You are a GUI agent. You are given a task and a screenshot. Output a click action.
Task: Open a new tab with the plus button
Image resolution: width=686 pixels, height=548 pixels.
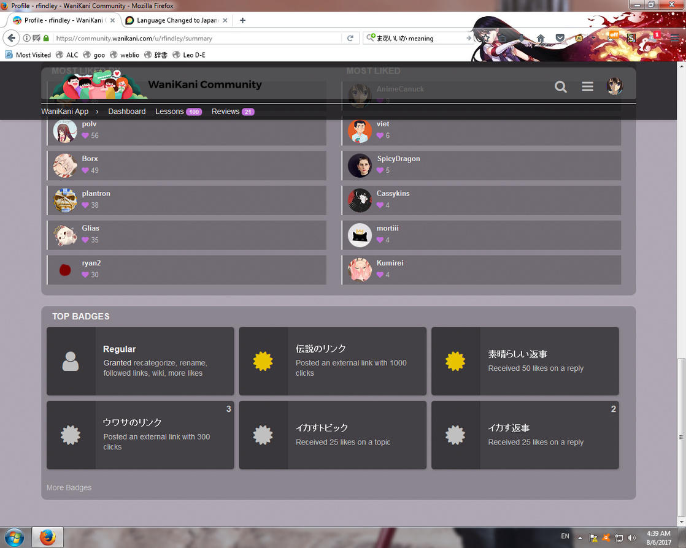coord(243,20)
